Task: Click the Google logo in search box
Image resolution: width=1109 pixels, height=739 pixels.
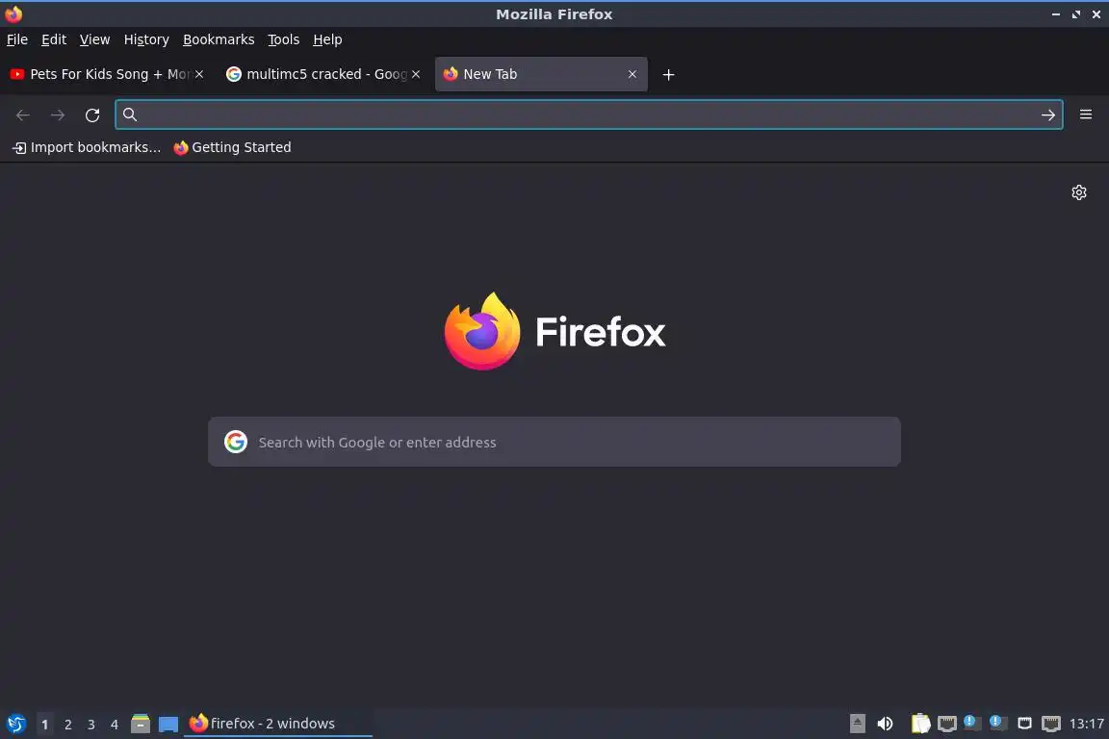Action: pos(236,442)
